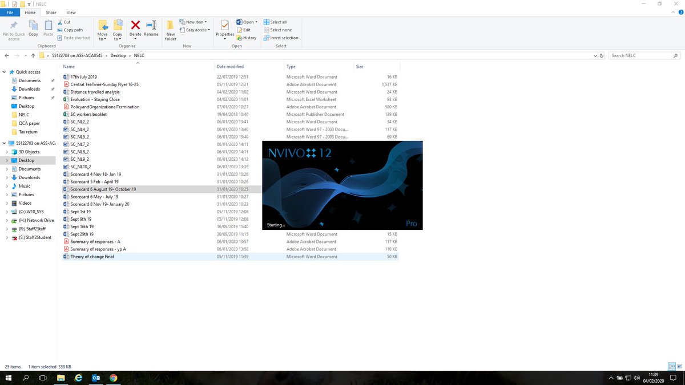The height and width of the screenshot is (385, 685).
Task: Switch to the View tab
Action: click(x=71, y=12)
